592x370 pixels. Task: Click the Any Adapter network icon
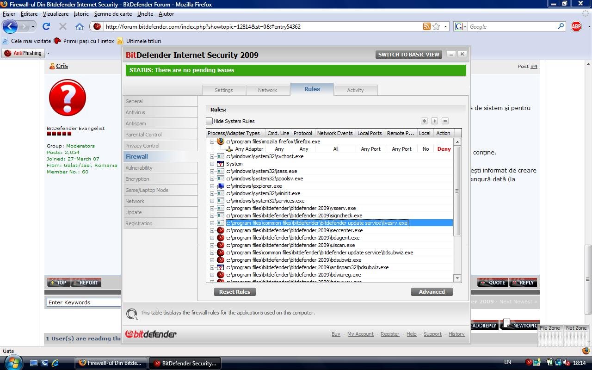pos(229,149)
